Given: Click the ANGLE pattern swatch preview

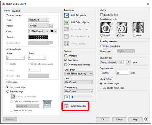Looking at the screenshot, I should pyautogui.click(x=38, y=37).
